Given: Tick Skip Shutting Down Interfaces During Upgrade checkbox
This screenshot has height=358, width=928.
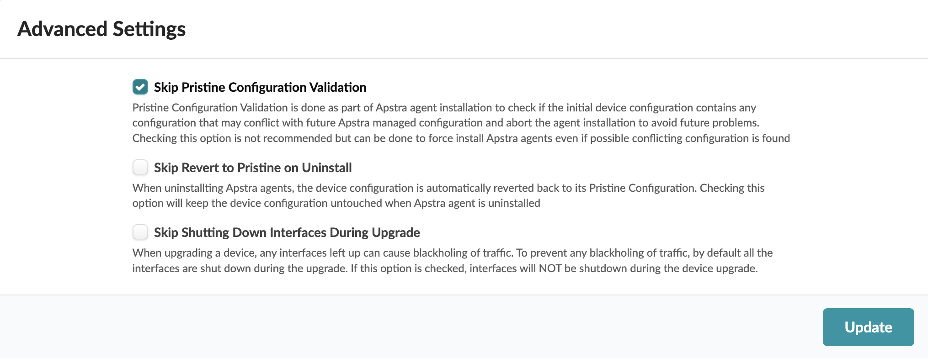Looking at the screenshot, I should click(140, 232).
